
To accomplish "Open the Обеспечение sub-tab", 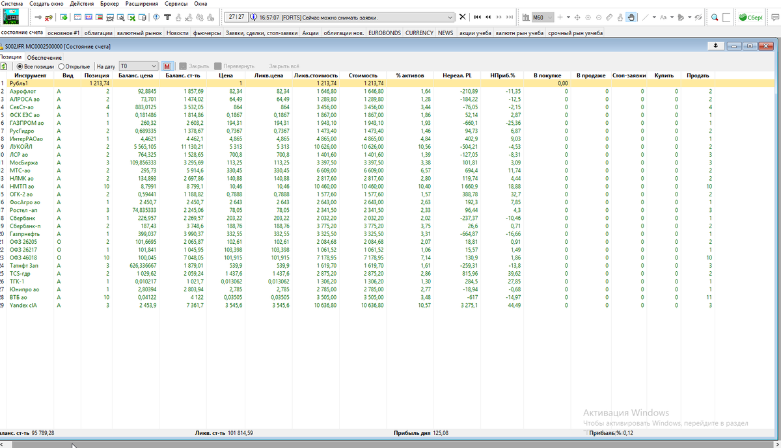I will click(44, 57).
